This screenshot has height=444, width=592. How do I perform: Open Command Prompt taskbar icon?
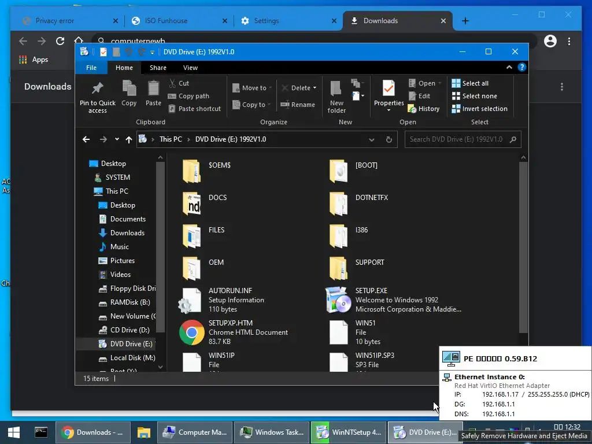(x=41, y=432)
